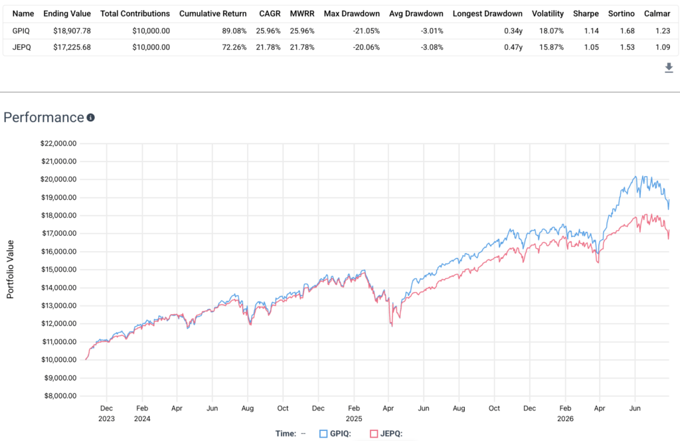
Task: Click JEPQ ending value $17,225.68
Action: 72,47
